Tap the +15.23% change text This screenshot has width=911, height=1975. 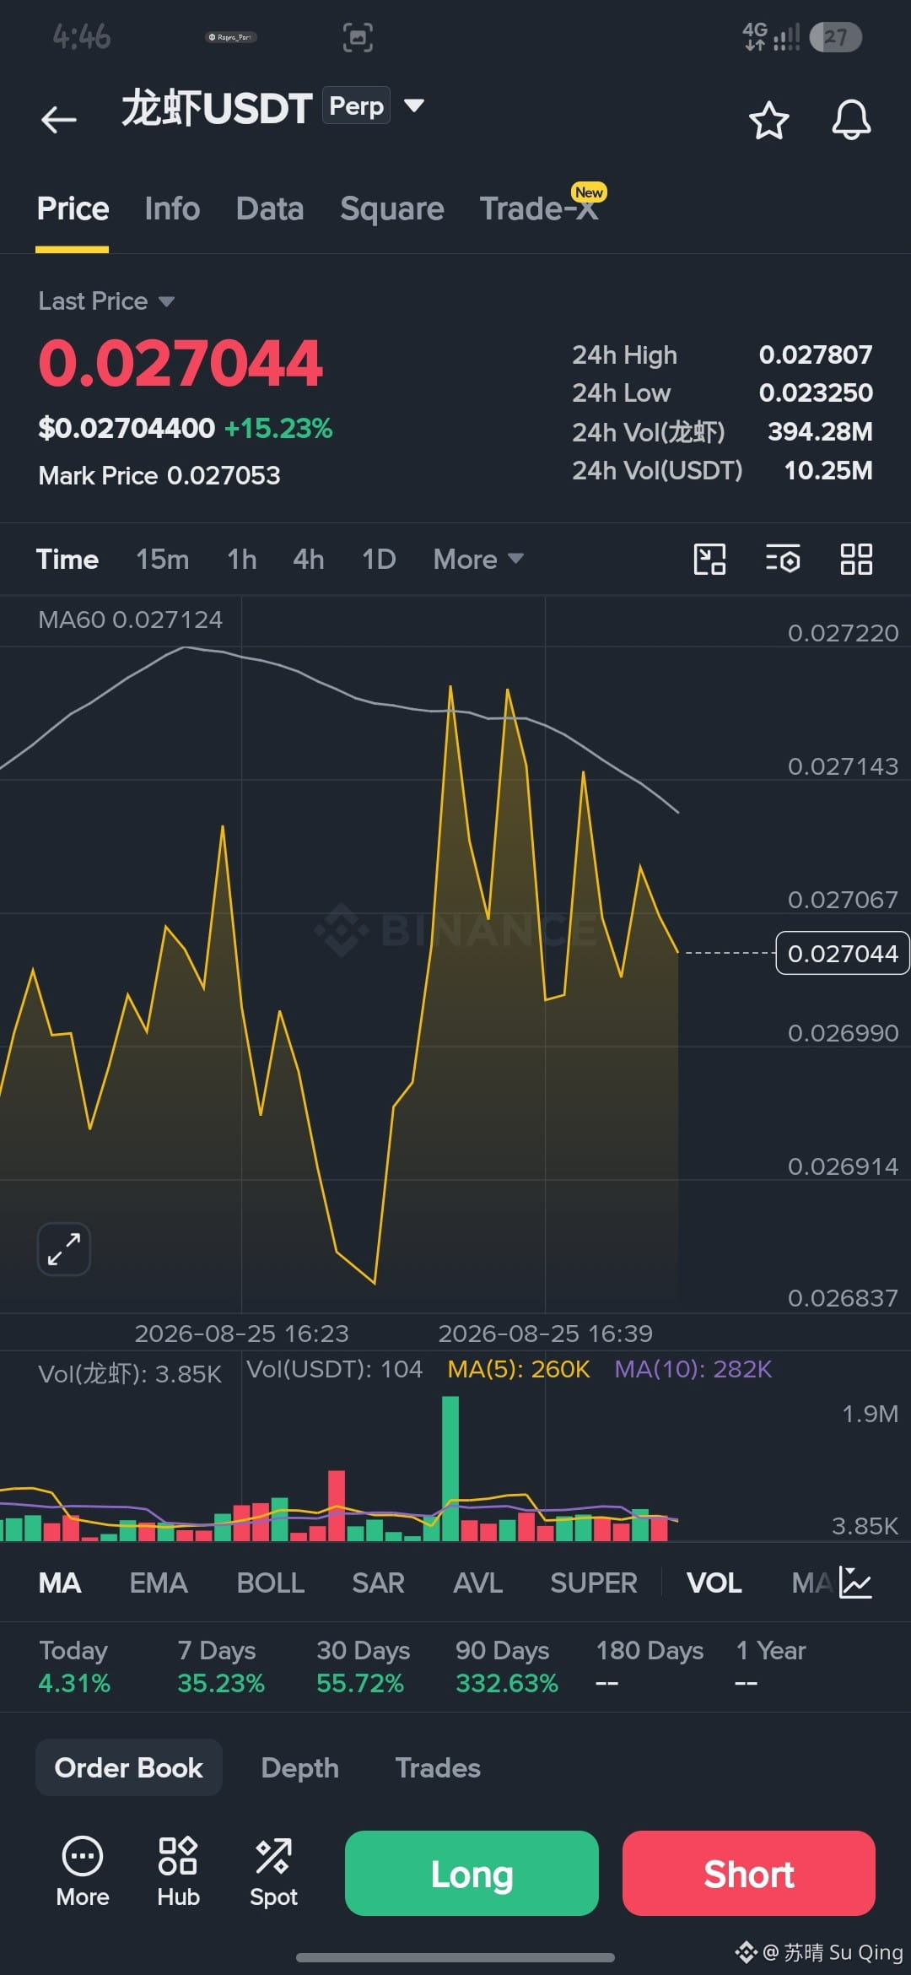(278, 428)
